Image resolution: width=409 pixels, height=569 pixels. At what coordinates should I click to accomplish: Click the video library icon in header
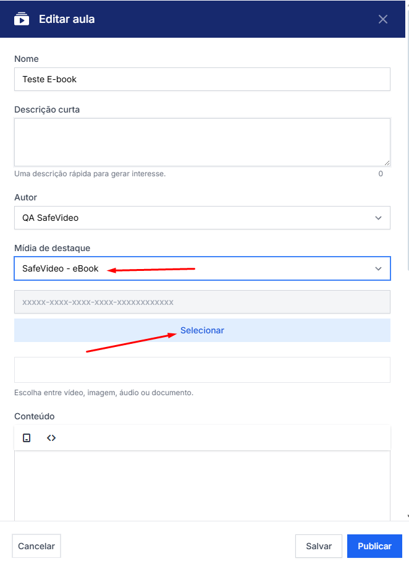[22, 19]
